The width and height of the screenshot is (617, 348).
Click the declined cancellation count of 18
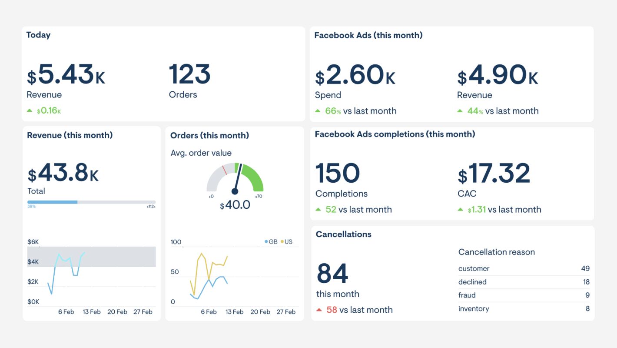point(587,282)
